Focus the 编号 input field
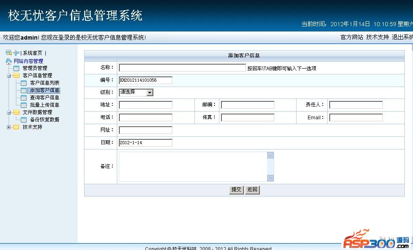The image size is (413, 250). point(146,80)
